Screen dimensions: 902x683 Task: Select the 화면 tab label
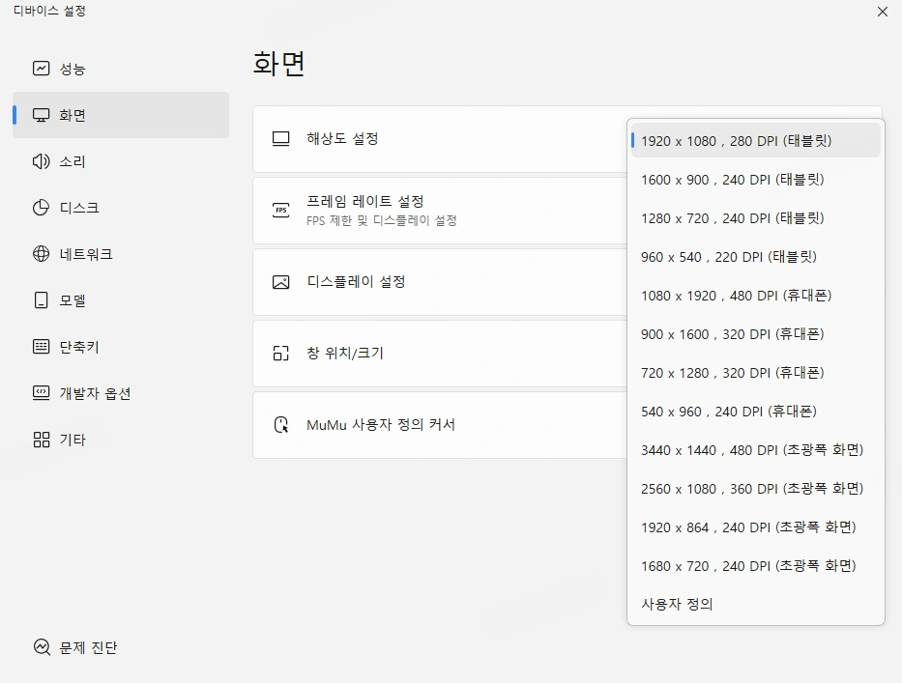[x=73, y=115]
